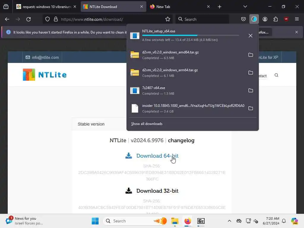Show d2vm windows_arm64.tar.gz in folder

(251, 73)
